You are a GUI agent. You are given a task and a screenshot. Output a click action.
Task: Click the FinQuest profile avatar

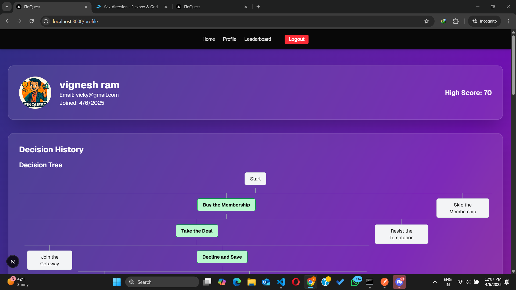35,93
